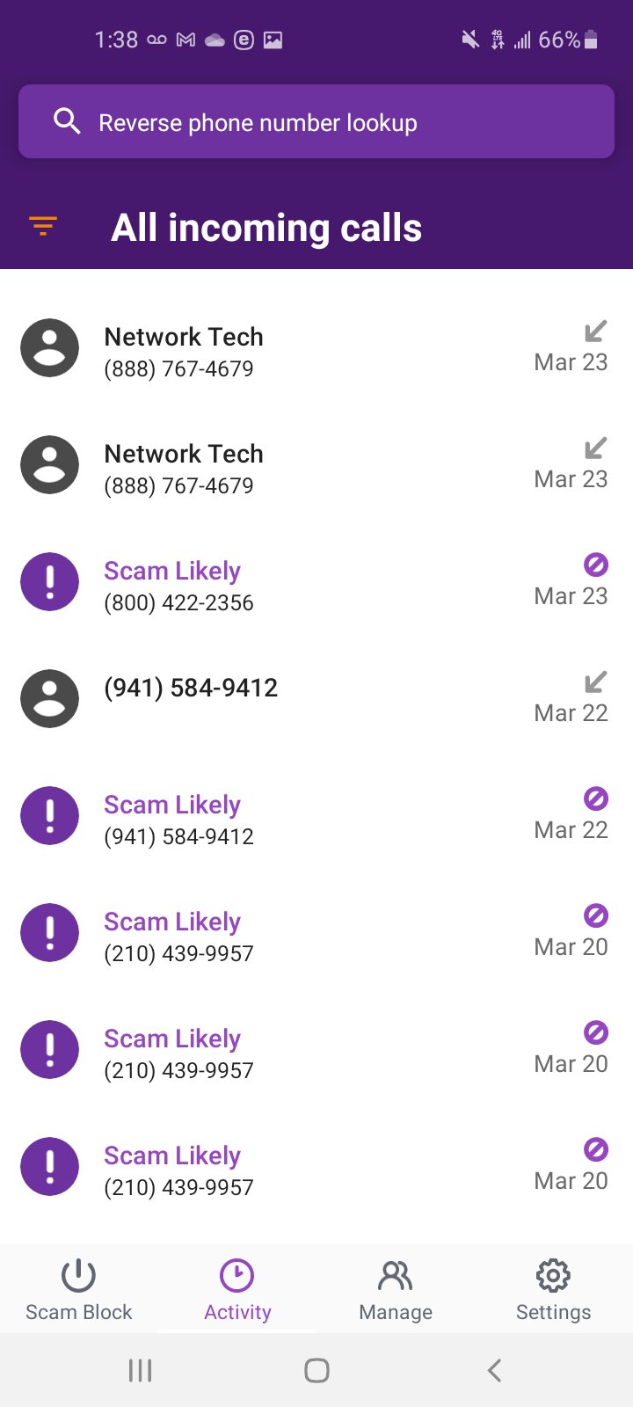Tap the scam icon on the Mar 22 Scam Likely call

[50, 816]
